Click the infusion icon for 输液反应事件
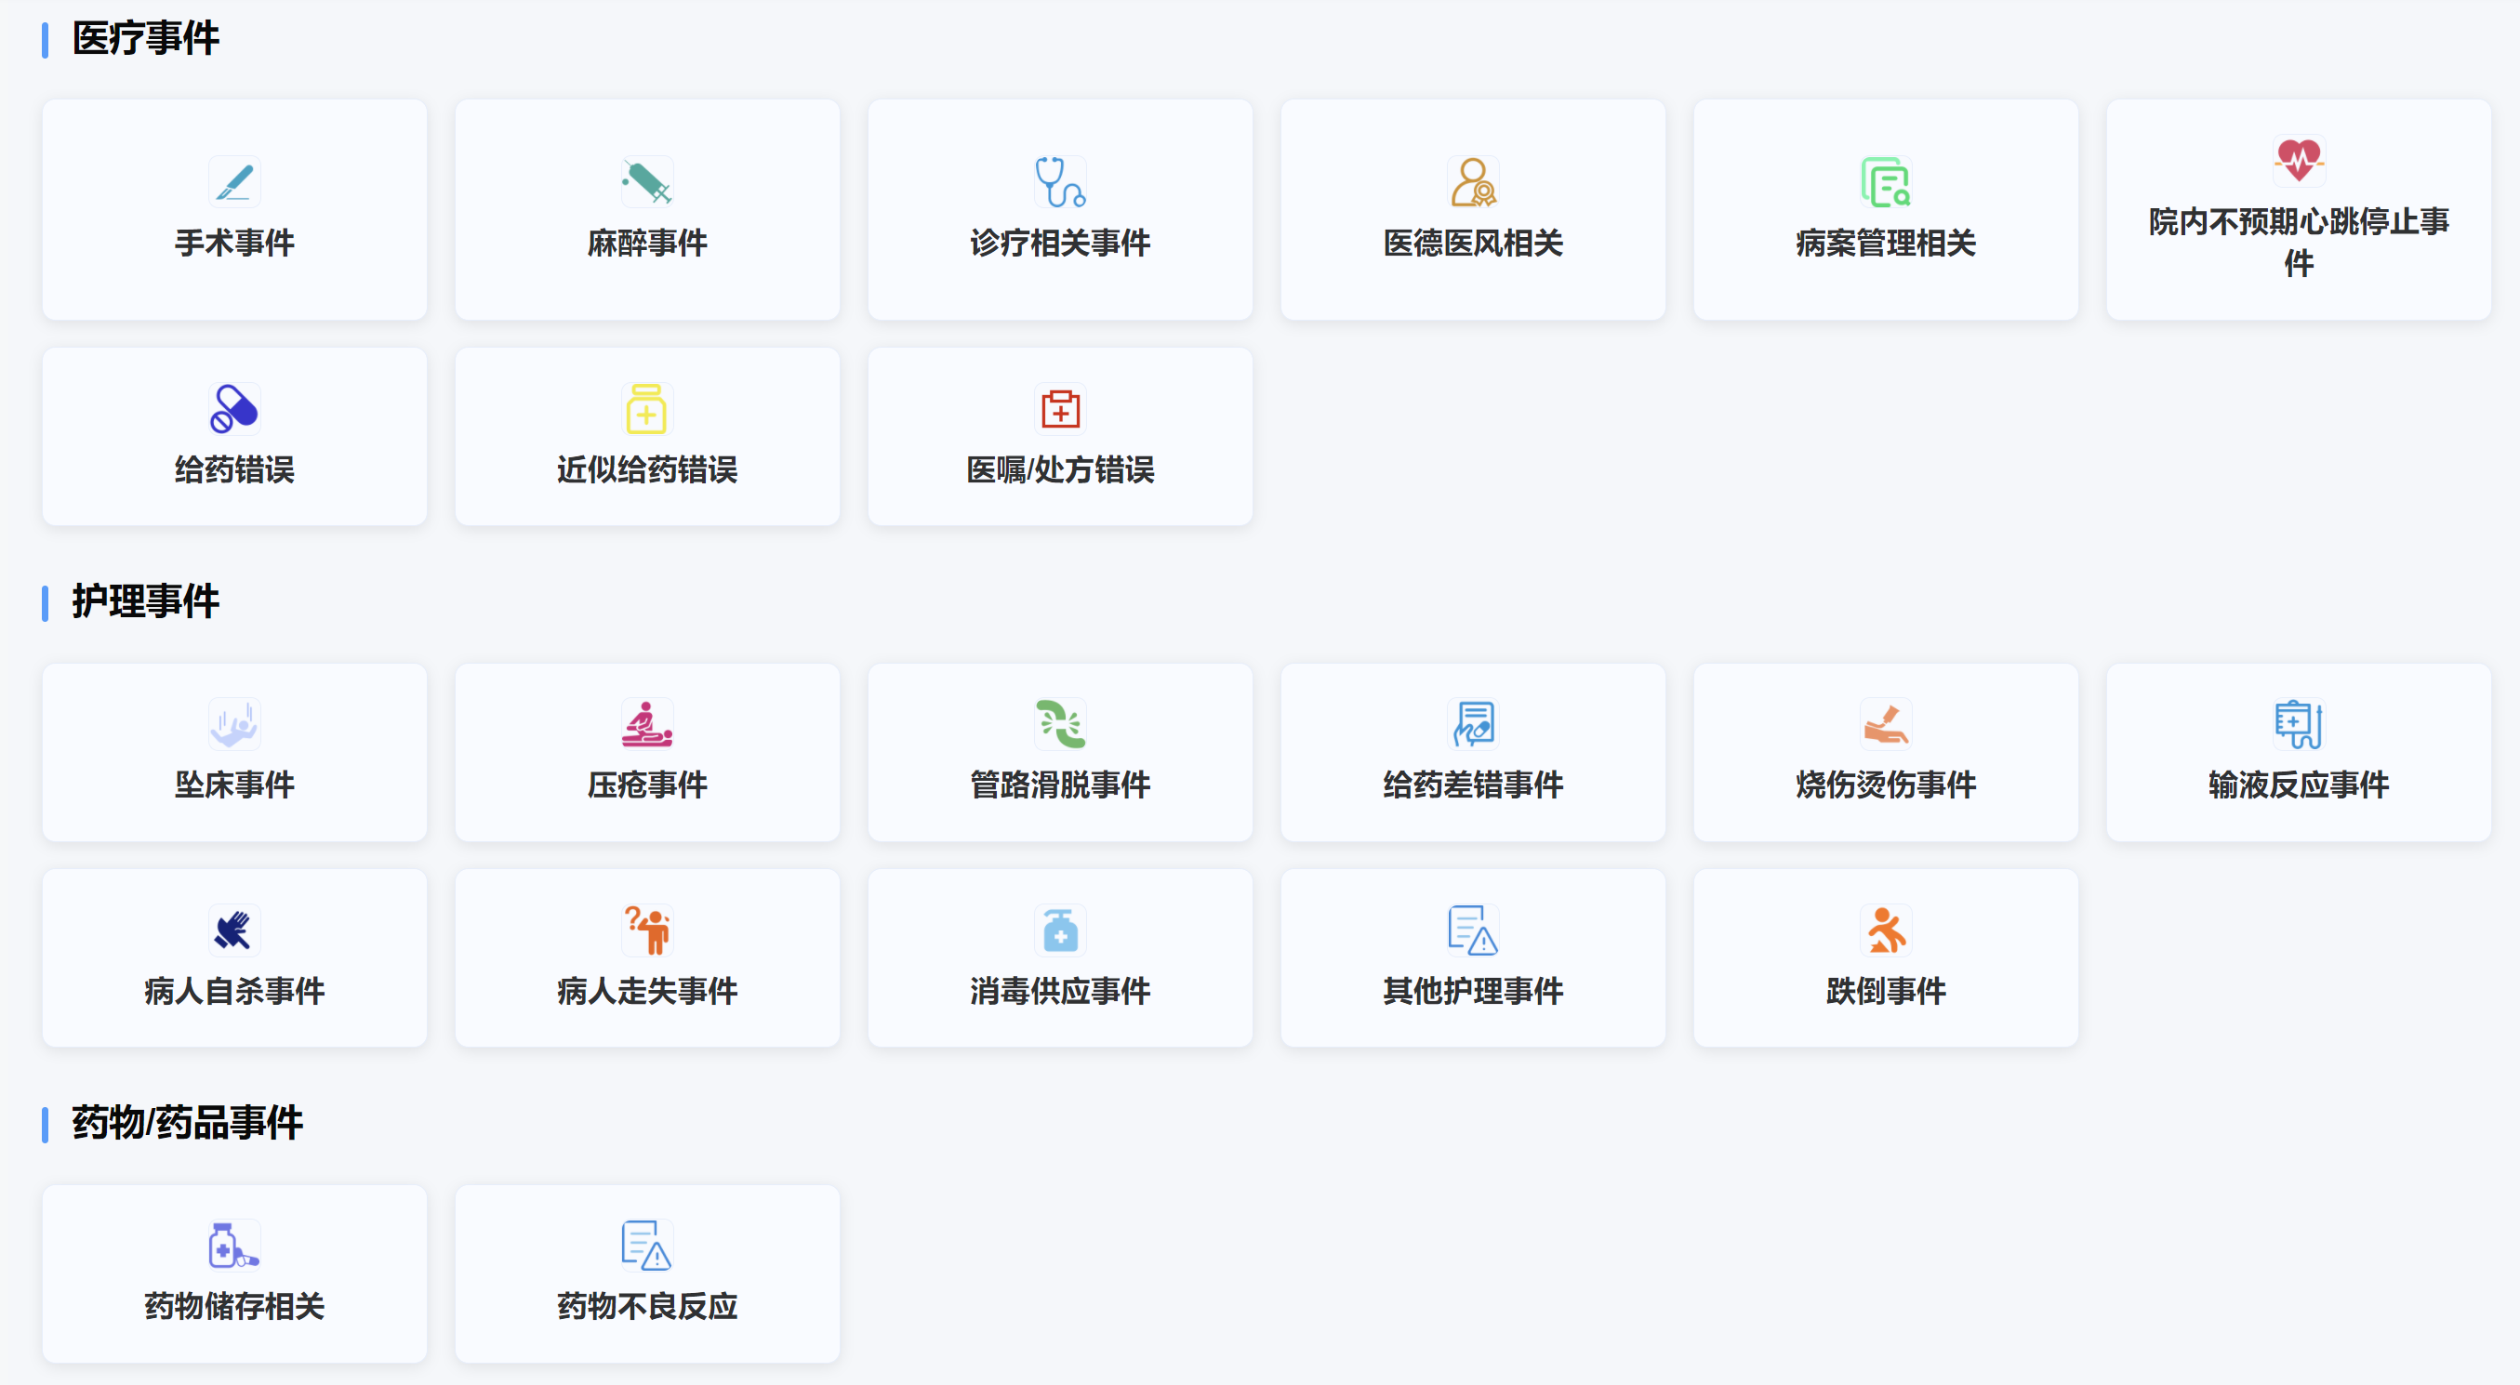 2299,724
